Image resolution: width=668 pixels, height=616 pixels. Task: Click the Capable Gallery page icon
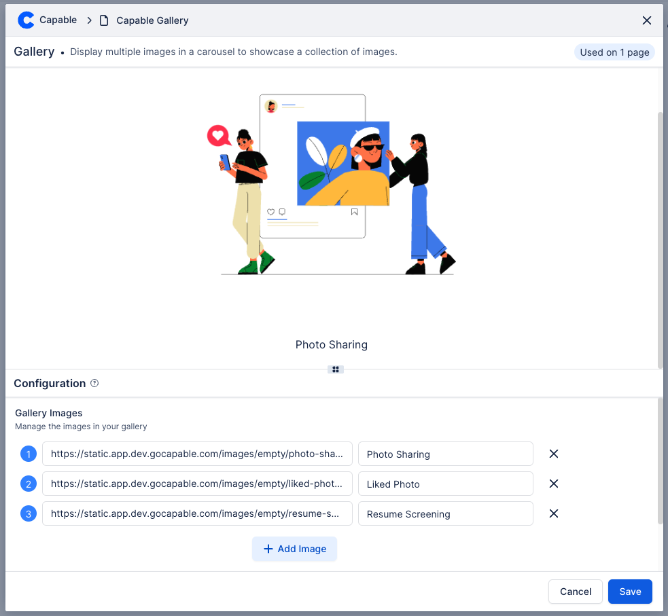104,20
